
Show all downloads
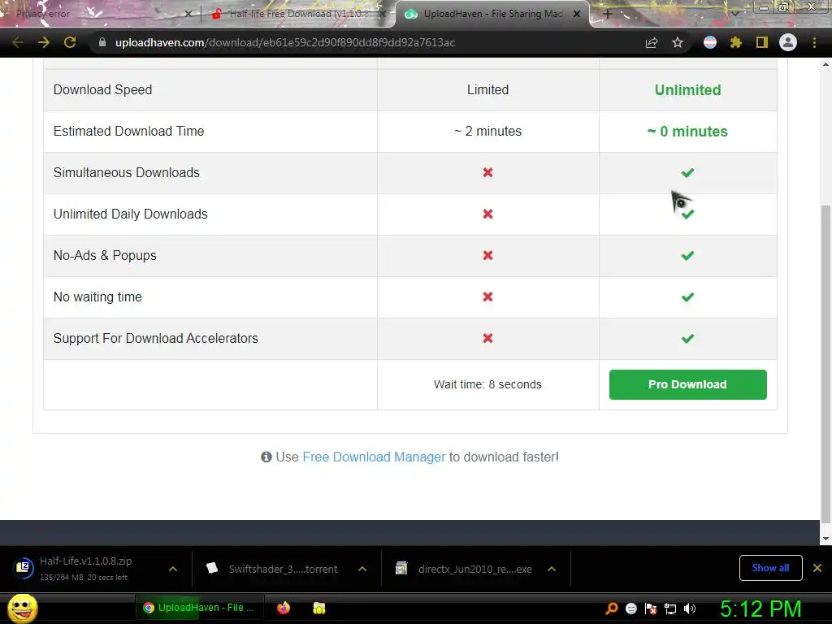[770, 568]
